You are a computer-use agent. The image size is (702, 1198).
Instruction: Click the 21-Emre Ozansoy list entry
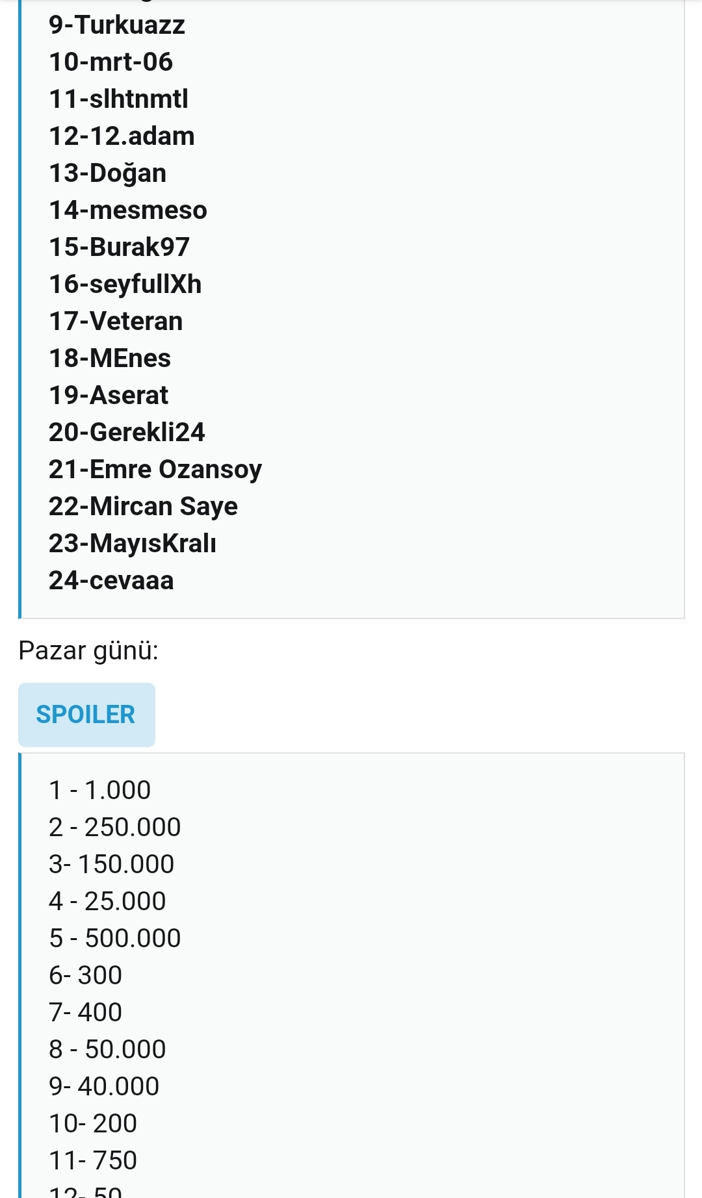tap(155, 470)
